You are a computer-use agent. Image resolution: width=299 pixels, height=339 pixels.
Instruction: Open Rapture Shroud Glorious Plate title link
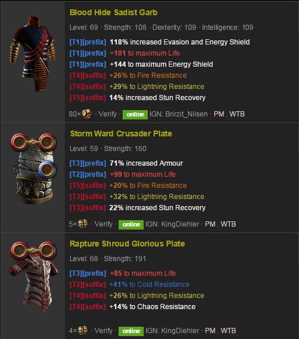pyautogui.click(x=127, y=244)
